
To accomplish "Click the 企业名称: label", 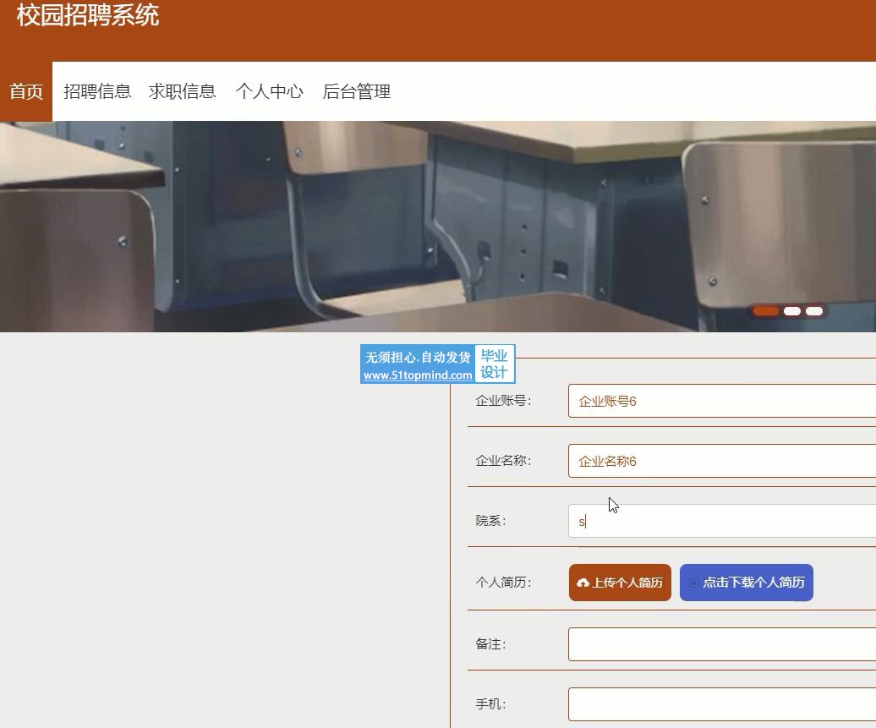I will pyautogui.click(x=503, y=461).
